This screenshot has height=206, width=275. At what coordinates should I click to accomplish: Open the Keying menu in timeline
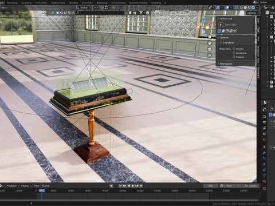point(26,186)
